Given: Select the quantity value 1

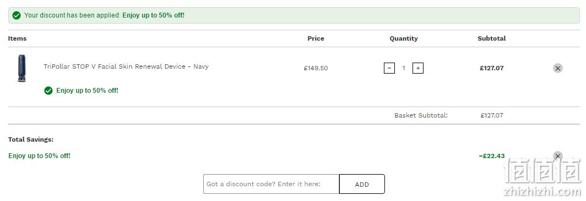Looking at the screenshot, I should click(x=404, y=68).
